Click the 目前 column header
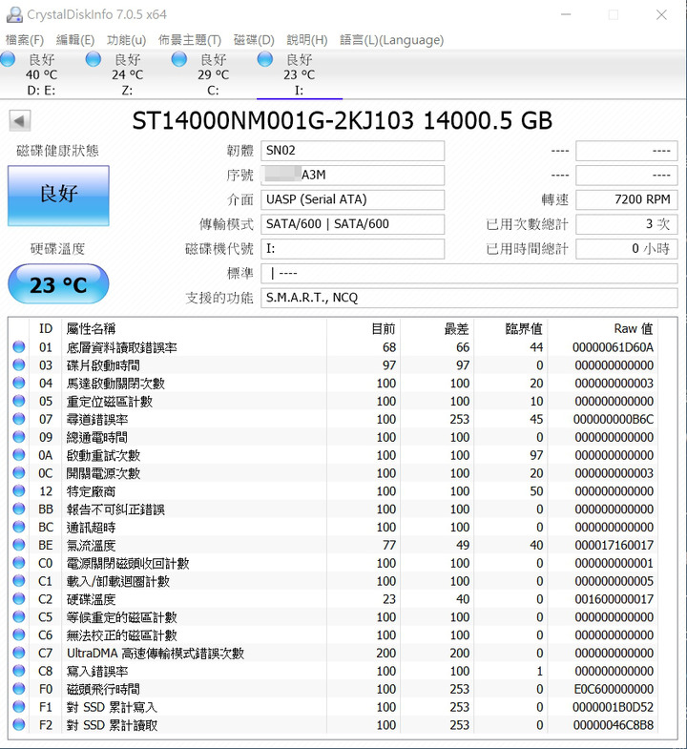The image size is (687, 749). 364,328
